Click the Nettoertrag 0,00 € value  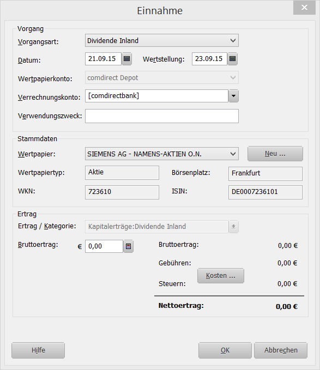pos(287,307)
